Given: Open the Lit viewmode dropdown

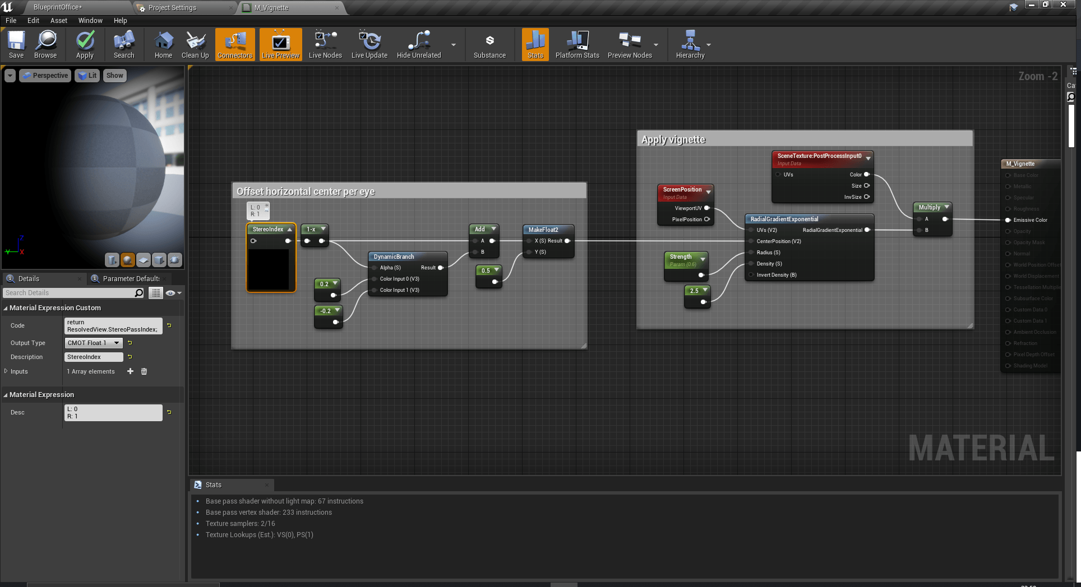Looking at the screenshot, I should (87, 75).
